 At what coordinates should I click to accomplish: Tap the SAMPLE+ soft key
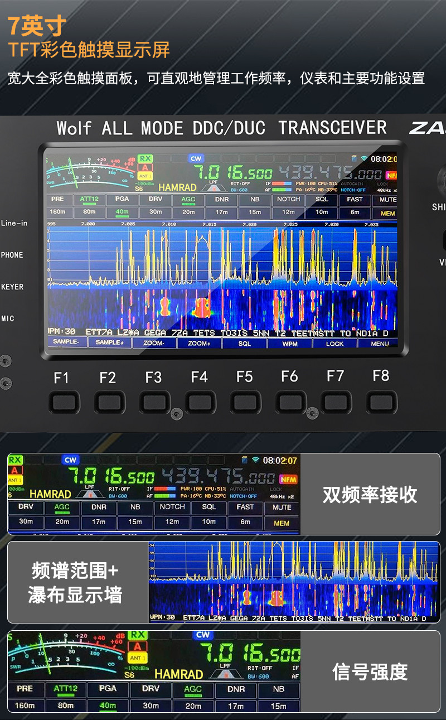coord(109,342)
